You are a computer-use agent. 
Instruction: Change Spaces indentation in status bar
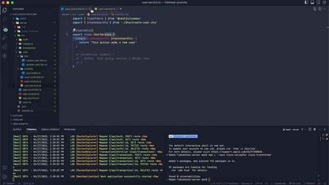click(247, 183)
